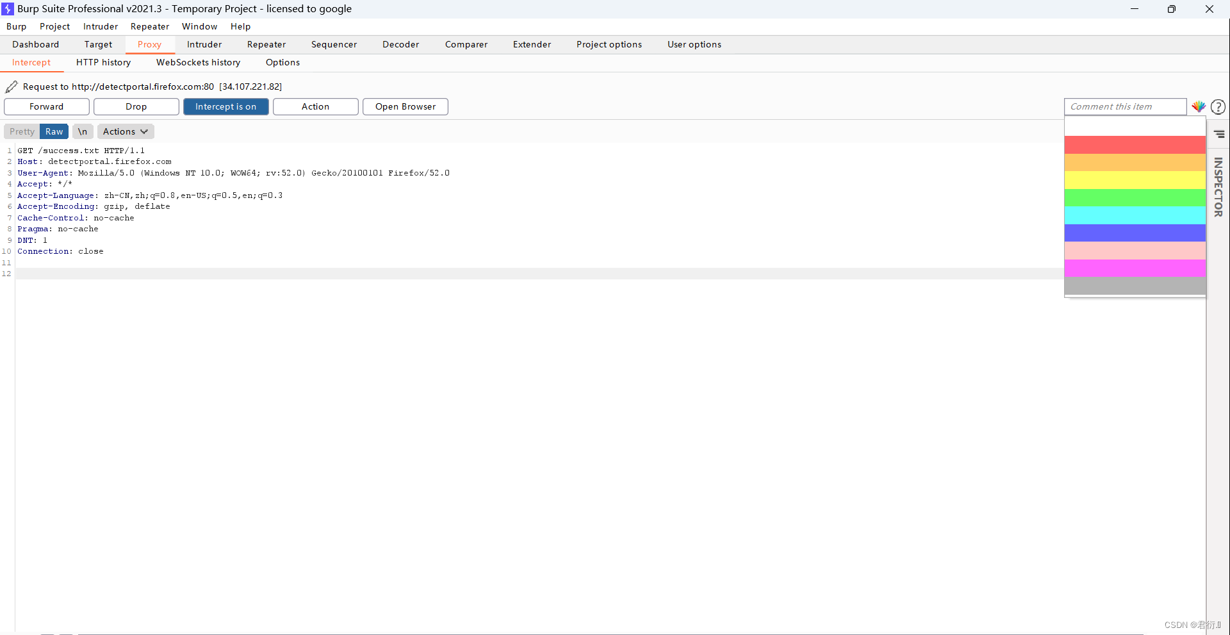Click the Comment this item field
Screen dimensions: 1230x635
pos(1125,106)
